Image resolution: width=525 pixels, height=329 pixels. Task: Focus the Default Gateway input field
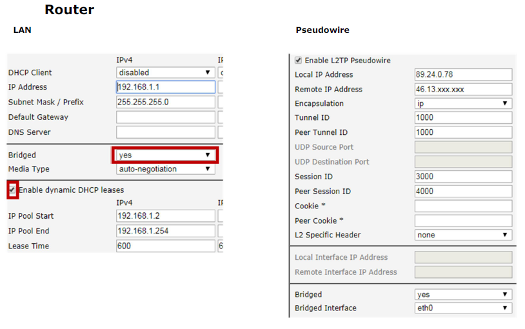pos(166,117)
